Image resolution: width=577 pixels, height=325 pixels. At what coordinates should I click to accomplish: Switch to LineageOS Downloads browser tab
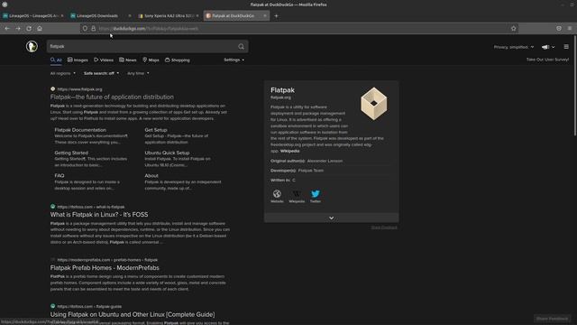(97, 16)
